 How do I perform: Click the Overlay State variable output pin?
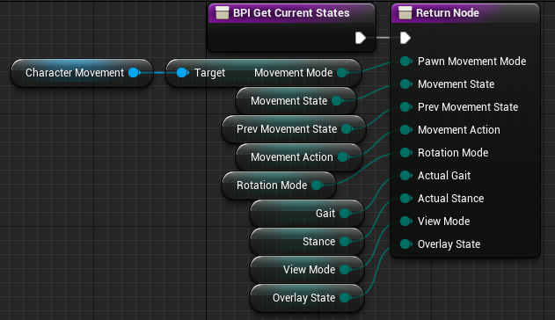tap(345, 298)
